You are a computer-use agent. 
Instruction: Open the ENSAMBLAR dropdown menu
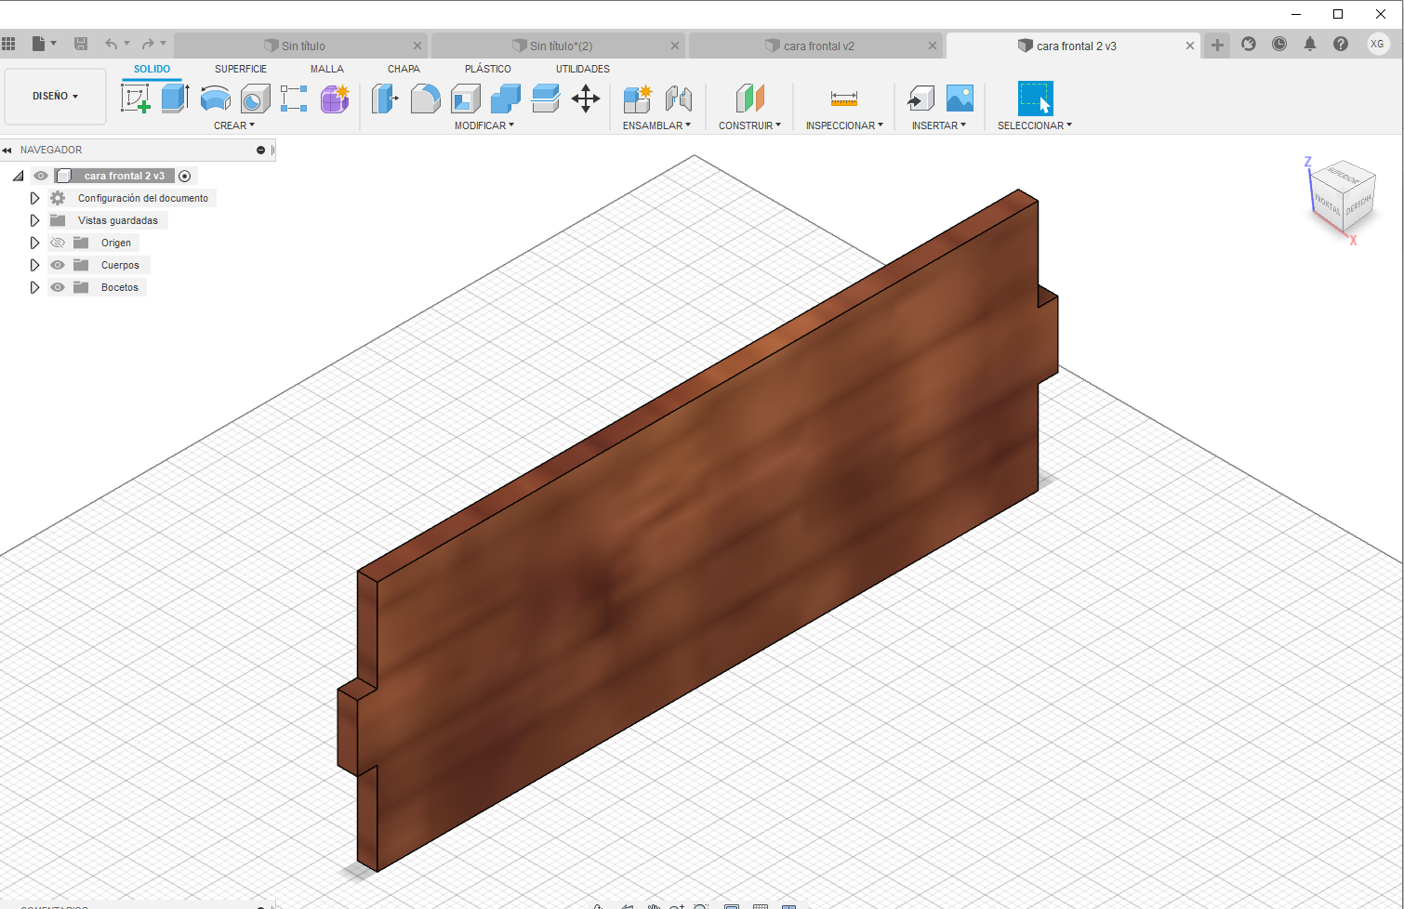click(x=656, y=125)
